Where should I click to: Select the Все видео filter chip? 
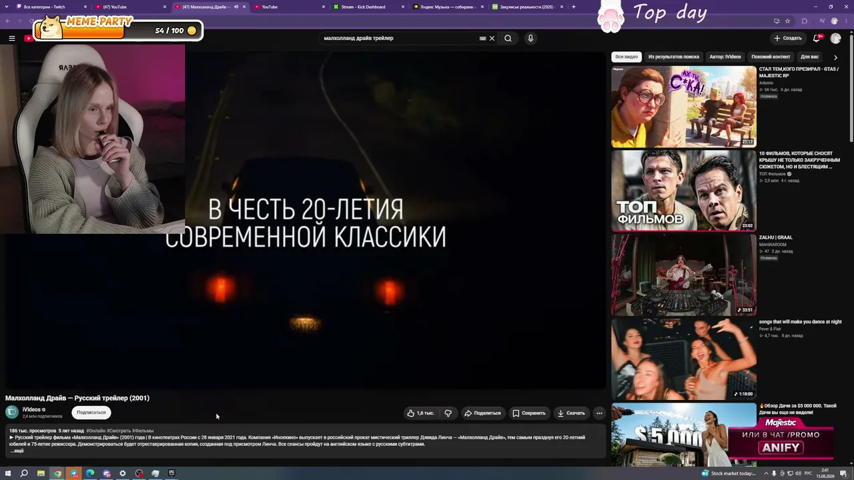[626, 57]
